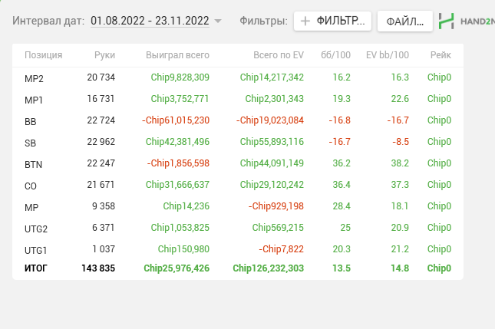
Task: Click the ФАЙЛ... button
Action: (x=405, y=21)
